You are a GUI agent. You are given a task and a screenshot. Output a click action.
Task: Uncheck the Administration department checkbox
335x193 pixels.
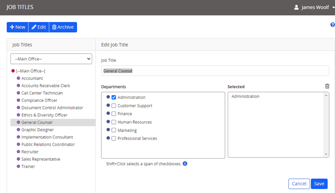113,97
